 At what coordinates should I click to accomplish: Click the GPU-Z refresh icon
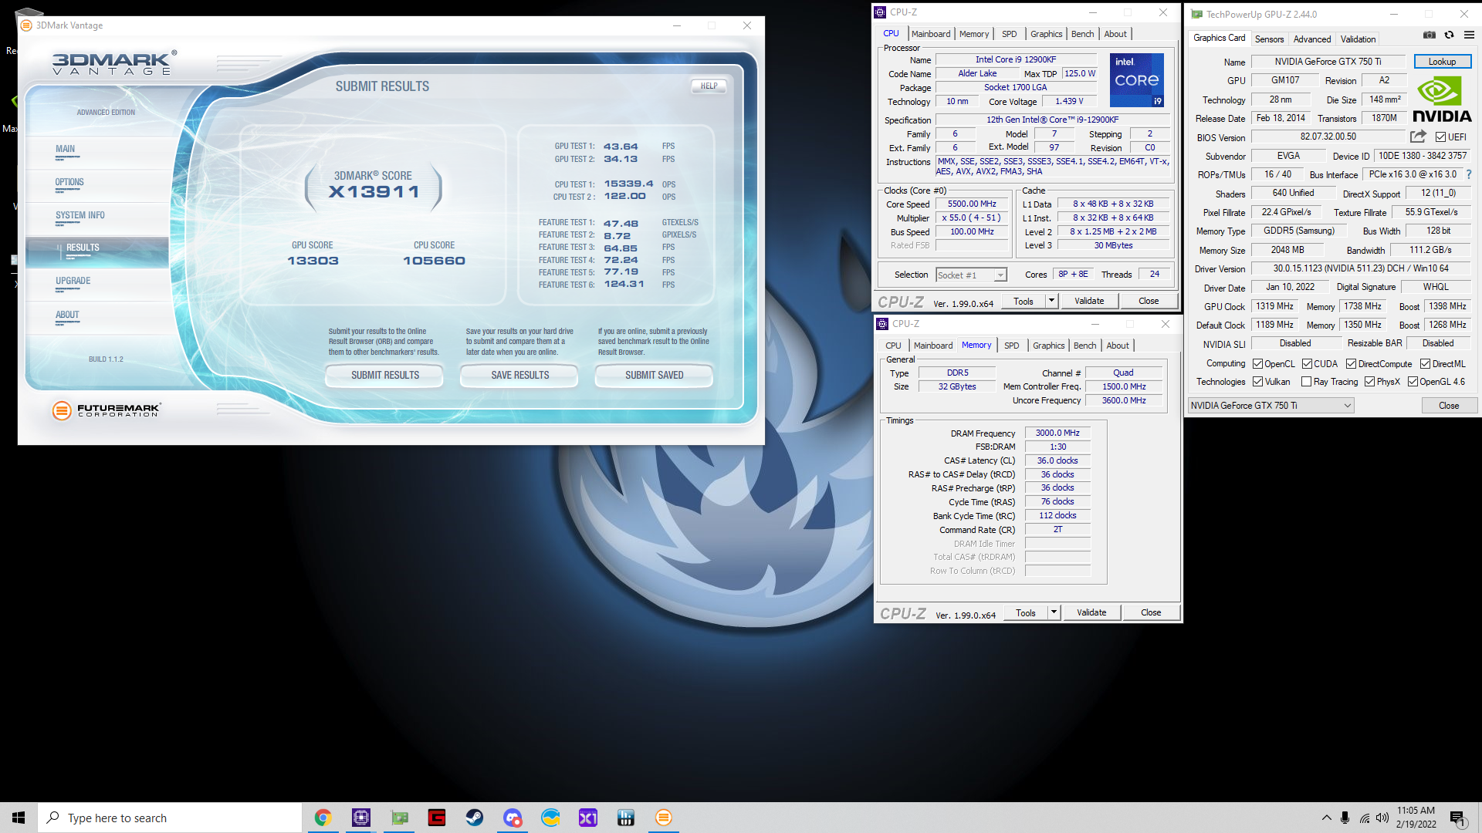[x=1449, y=35]
